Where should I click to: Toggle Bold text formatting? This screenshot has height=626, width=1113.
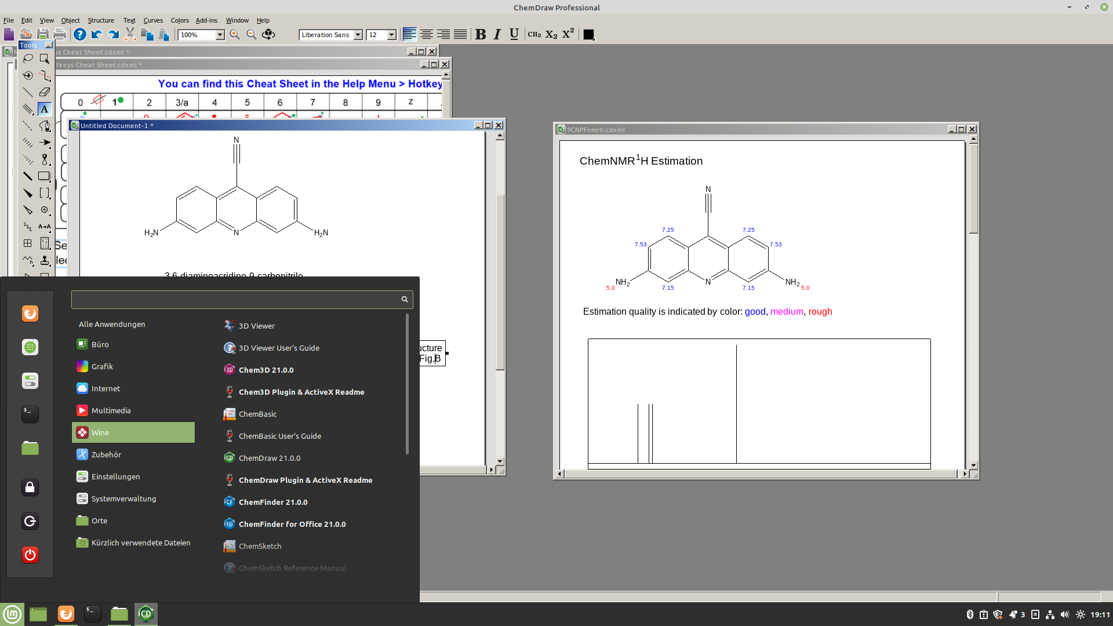point(481,34)
